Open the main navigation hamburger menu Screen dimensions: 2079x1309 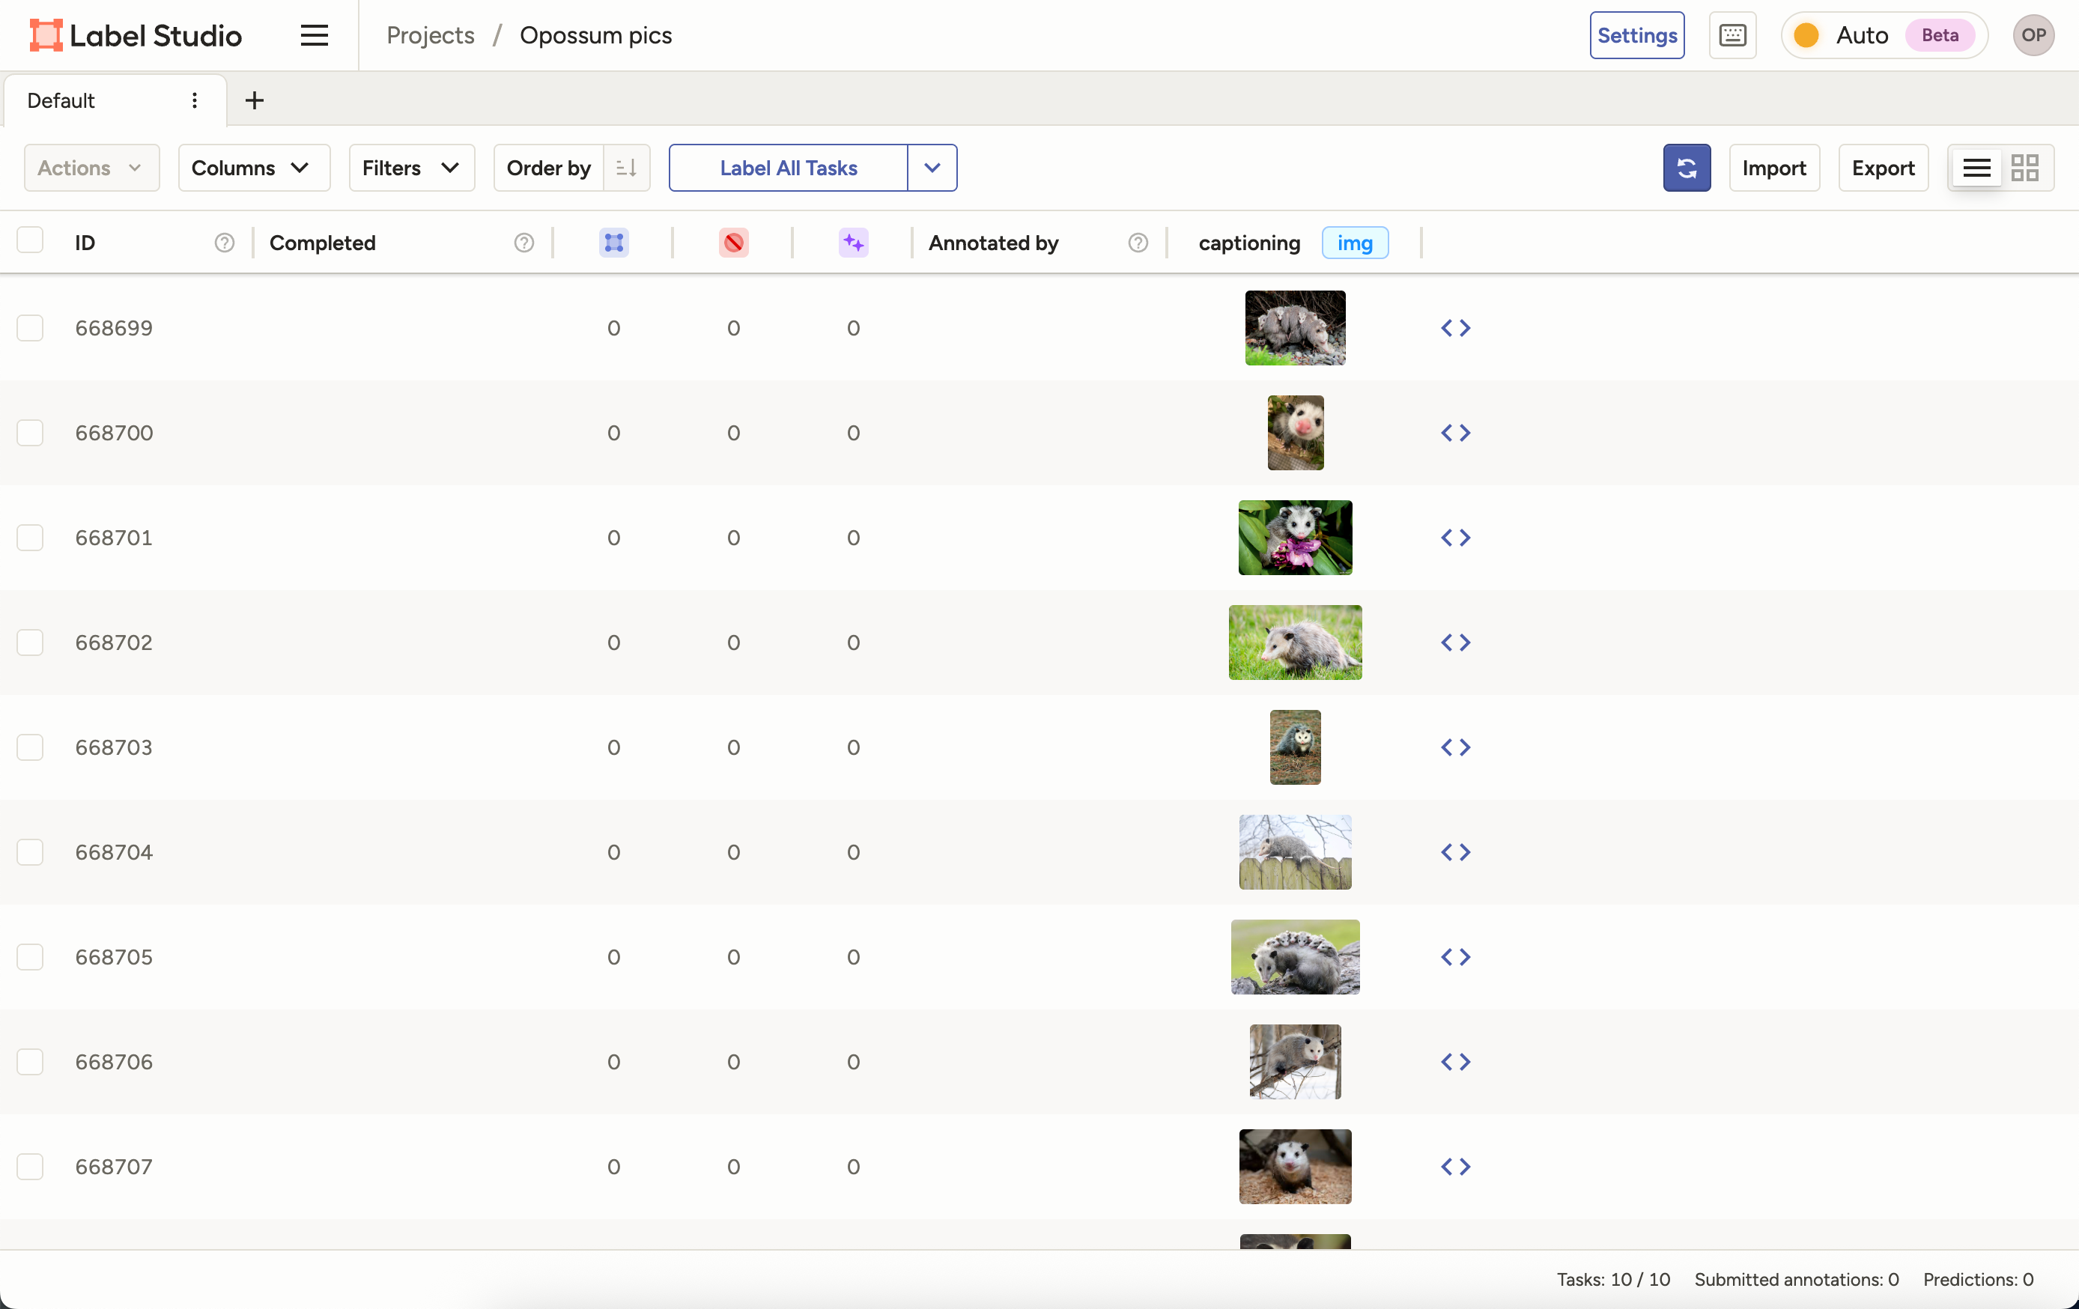click(x=315, y=35)
